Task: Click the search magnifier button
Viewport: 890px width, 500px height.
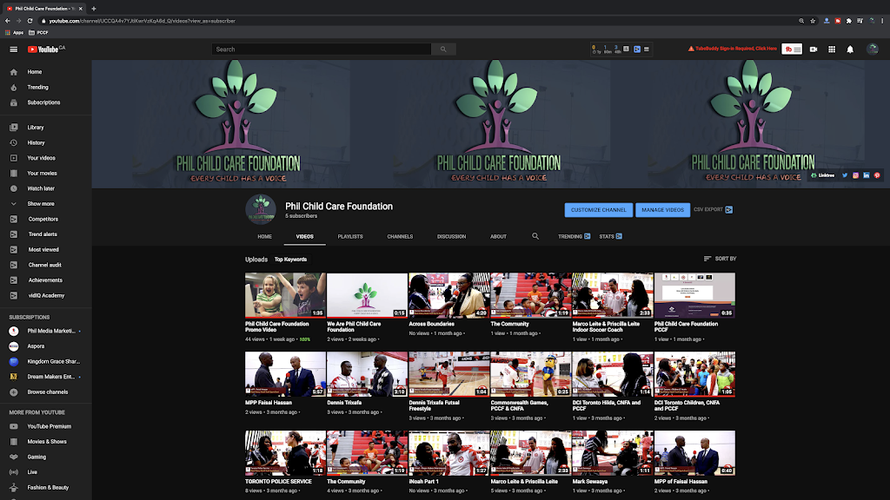Action: [x=443, y=49]
